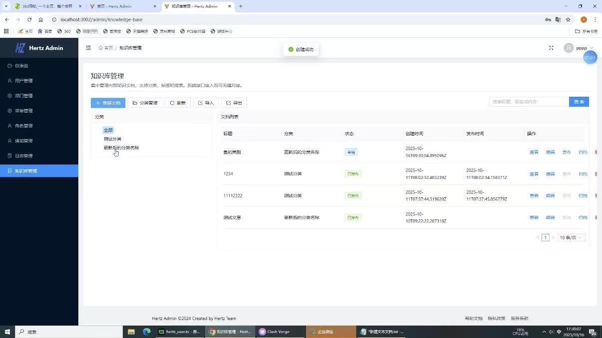The image size is (602, 338).
Task: Click 编辑 for the 测试文章 row
Action: coord(550,218)
